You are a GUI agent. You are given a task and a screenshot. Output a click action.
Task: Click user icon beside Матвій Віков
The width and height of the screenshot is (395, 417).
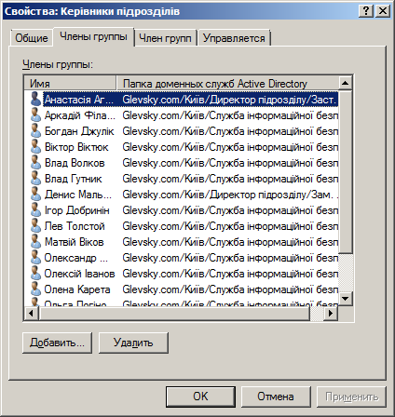coord(35,241)
